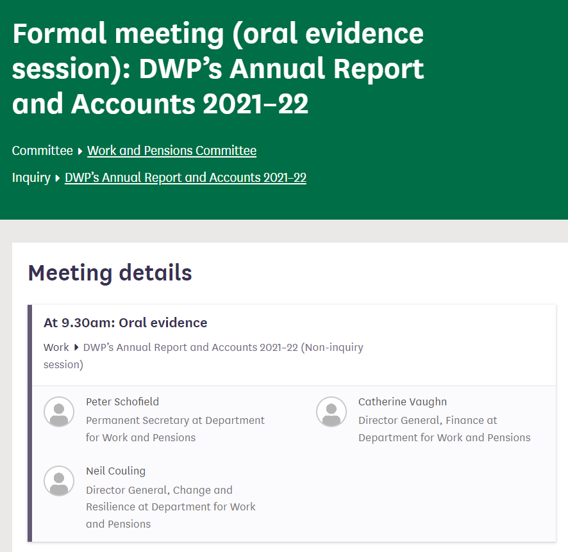Click the 'Meeting details' heading
The image size is (568, 552).
pos(110,273)
